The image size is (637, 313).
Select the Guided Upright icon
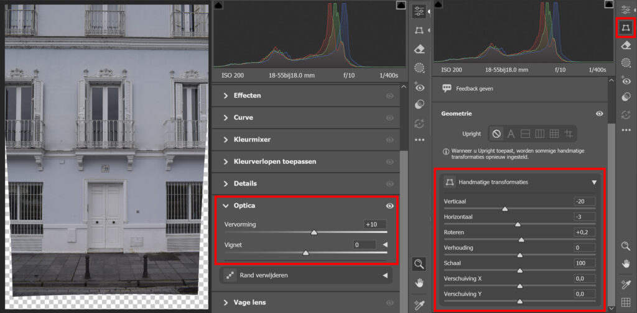[568, 134]
